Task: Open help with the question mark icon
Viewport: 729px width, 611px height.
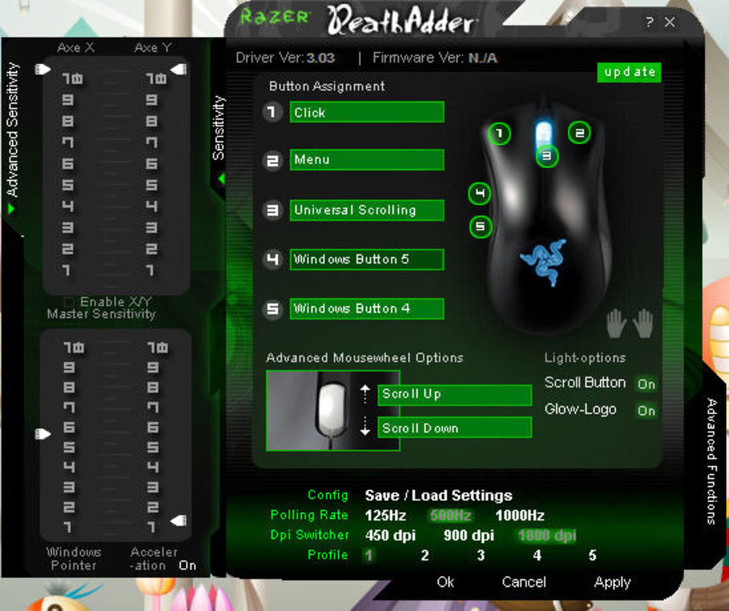Action: click(x=650, y=22)
